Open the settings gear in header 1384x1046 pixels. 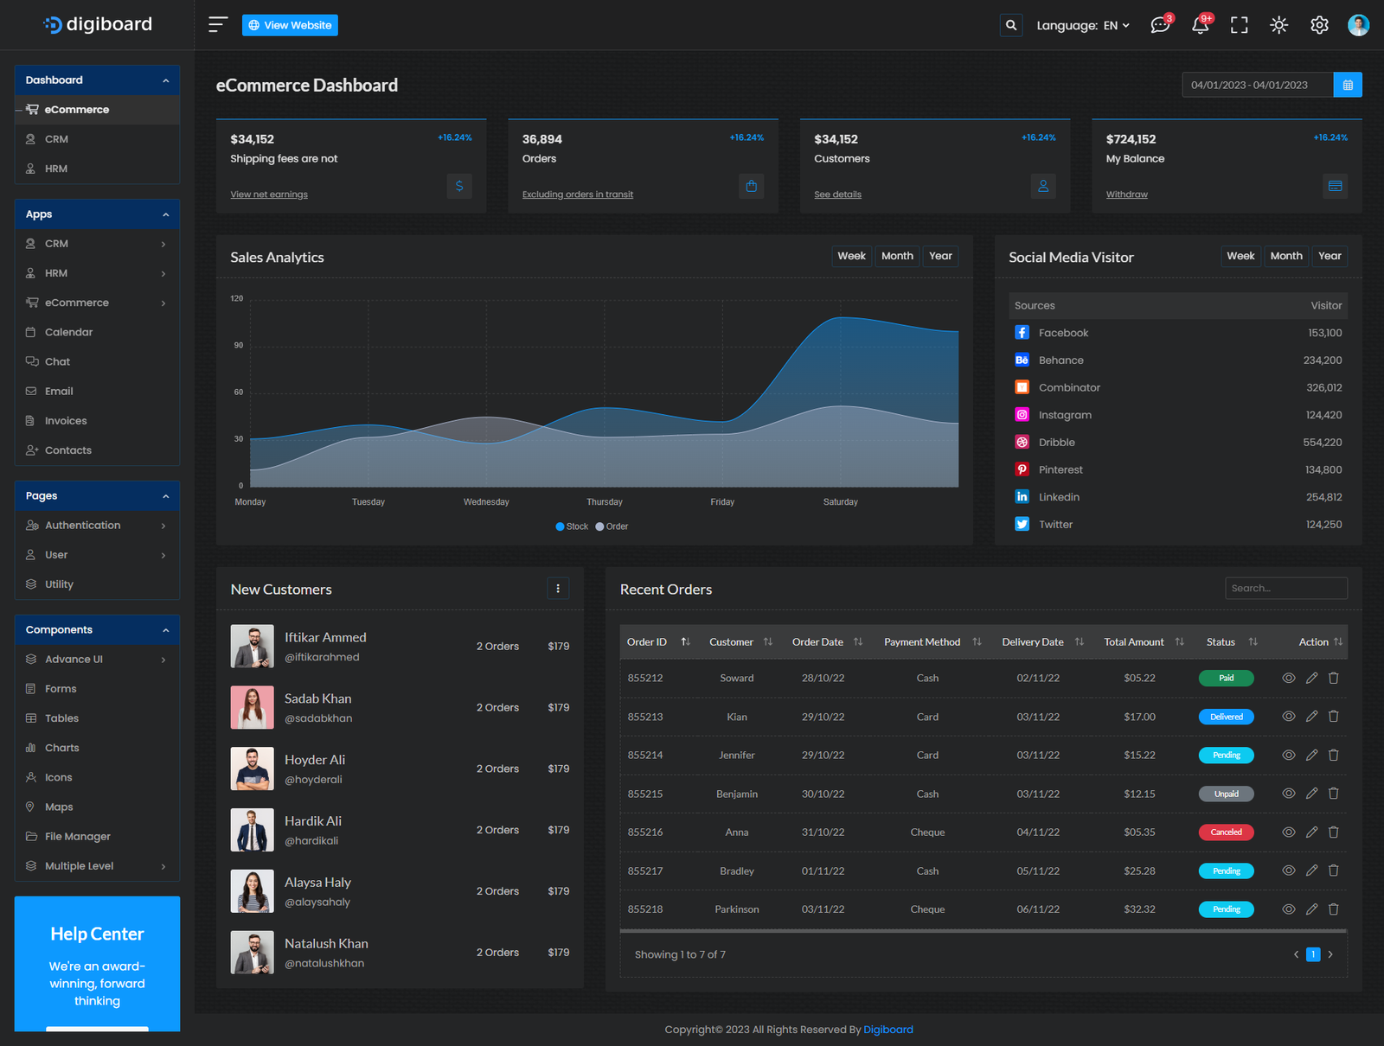pos(1319,25)
